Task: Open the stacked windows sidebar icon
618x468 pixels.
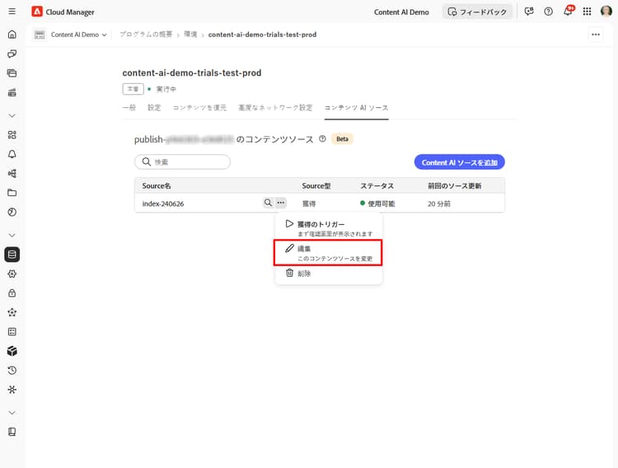Action: point(12,73)
